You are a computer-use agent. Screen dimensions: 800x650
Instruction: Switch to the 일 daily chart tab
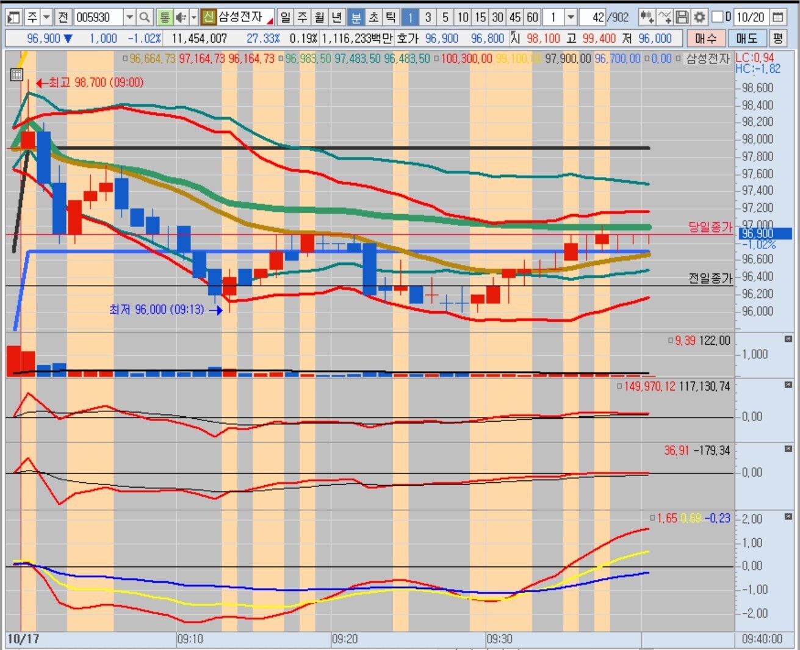coord(285,17)
